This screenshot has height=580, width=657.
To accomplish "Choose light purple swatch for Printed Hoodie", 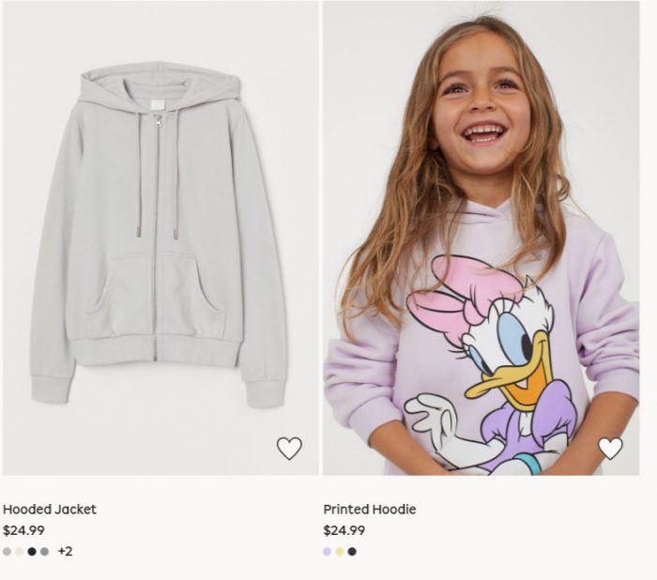I will tap(328, 552).
